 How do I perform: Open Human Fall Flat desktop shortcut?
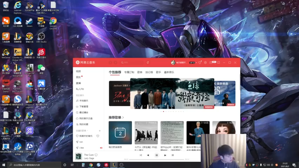(x=30, y=70)
